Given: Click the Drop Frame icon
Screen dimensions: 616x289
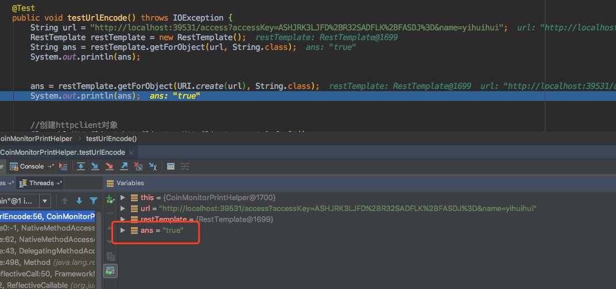Looking at the screenshot, I should [138, 166].
